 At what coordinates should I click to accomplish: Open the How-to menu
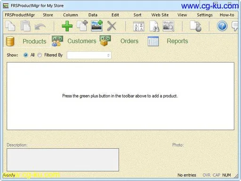[227, 15]
